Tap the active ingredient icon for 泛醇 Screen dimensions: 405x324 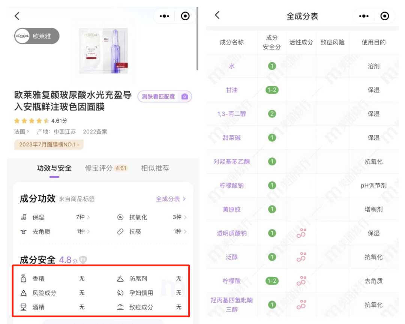point(301,257)
